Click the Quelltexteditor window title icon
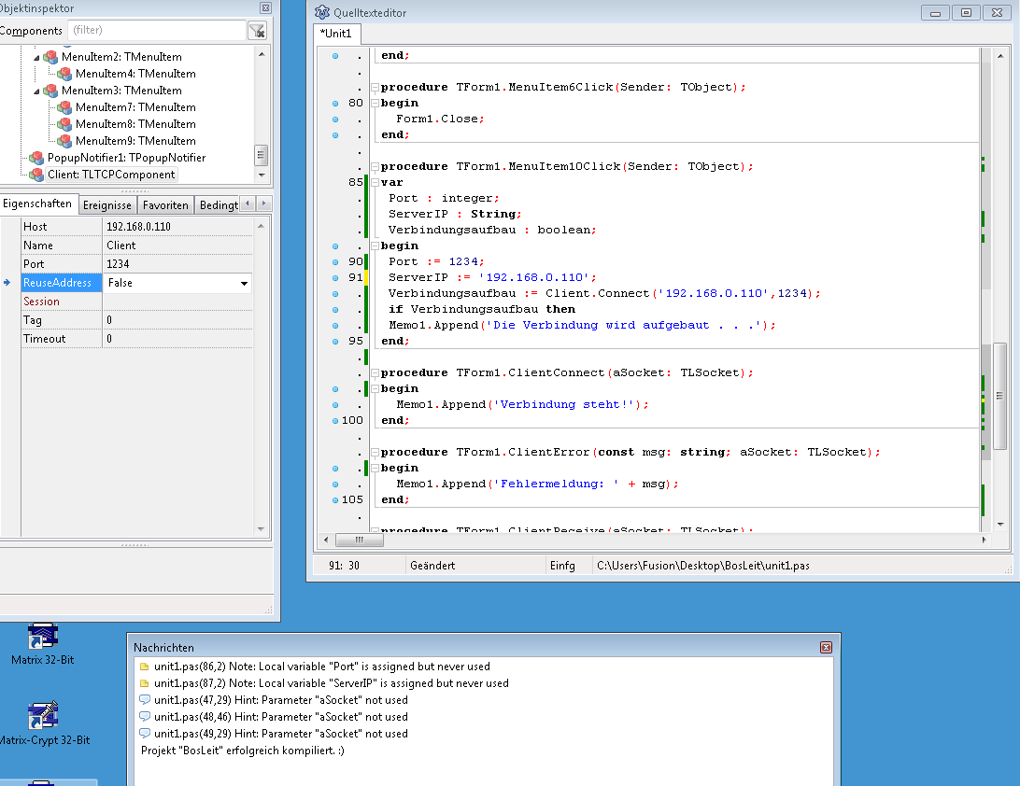1020x786 pixels. 322,12
